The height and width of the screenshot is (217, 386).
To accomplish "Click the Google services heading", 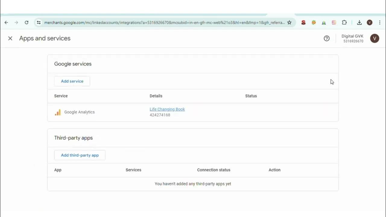I will click(73, 64).
